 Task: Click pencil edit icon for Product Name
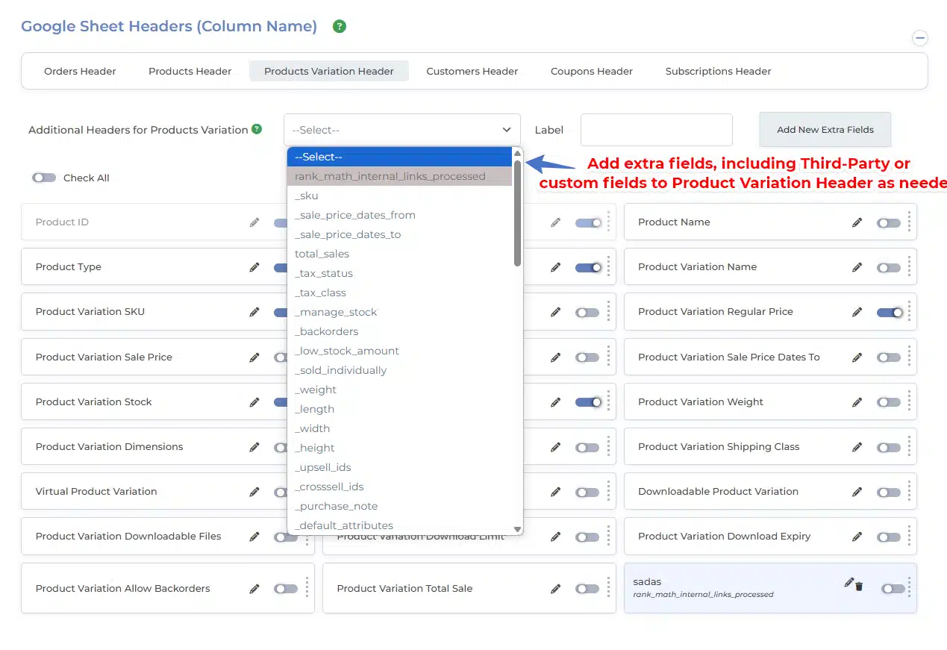pyautogui.click(x=857, y=222)
